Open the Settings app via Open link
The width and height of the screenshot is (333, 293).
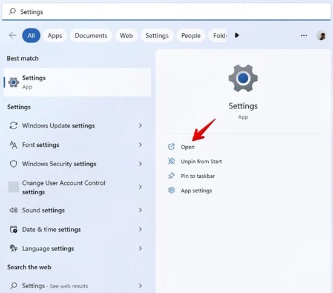pyautogui.click(x=188, y=147)
